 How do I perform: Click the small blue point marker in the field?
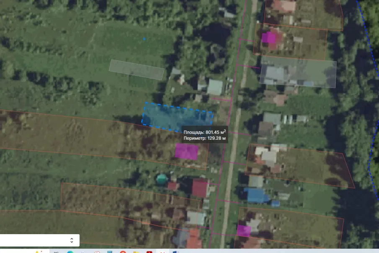click(x=144, y=39)
